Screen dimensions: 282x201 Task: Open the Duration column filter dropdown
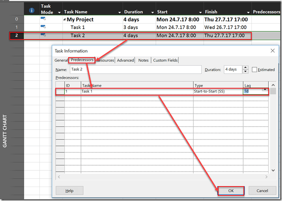152,12
